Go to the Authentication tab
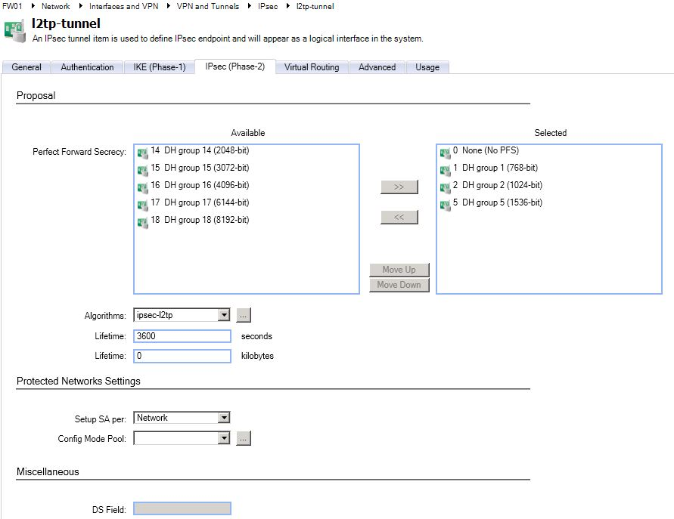674x519 pixels. [x=87, y=67]
